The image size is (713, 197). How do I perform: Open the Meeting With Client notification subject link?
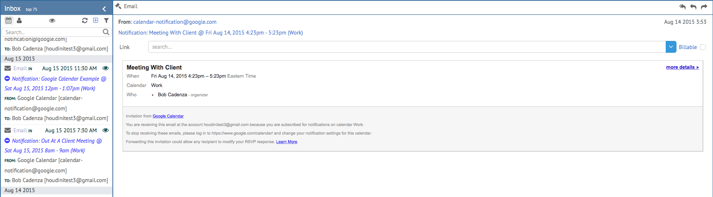click(x=211, y=33)
